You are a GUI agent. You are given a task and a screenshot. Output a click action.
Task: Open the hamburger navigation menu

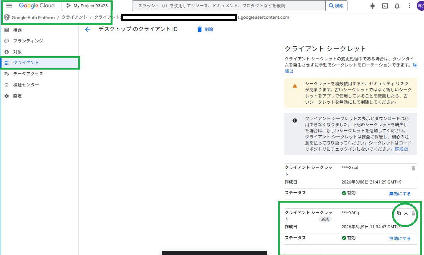click(x=9, y=5)
